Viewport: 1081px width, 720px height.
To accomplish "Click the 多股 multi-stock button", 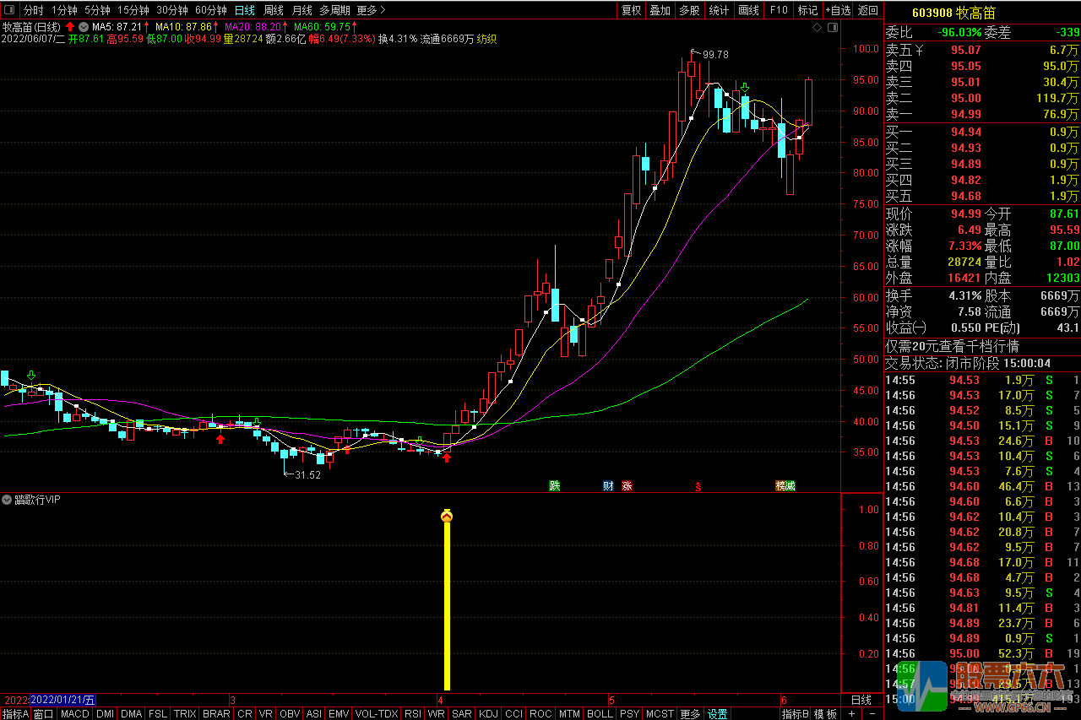I will pos(689,10).
